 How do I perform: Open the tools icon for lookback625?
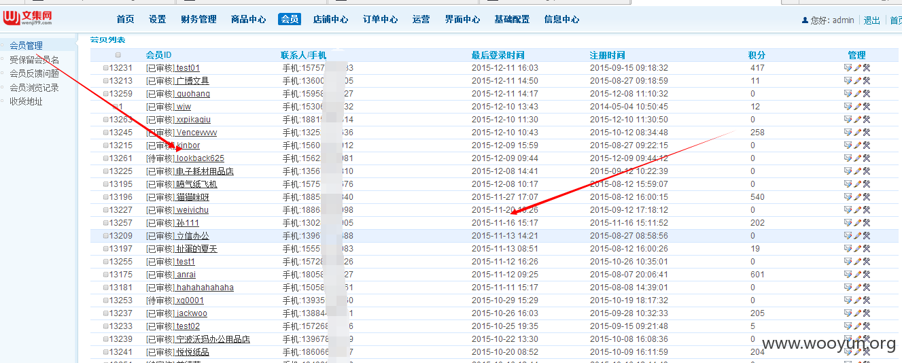867,158
